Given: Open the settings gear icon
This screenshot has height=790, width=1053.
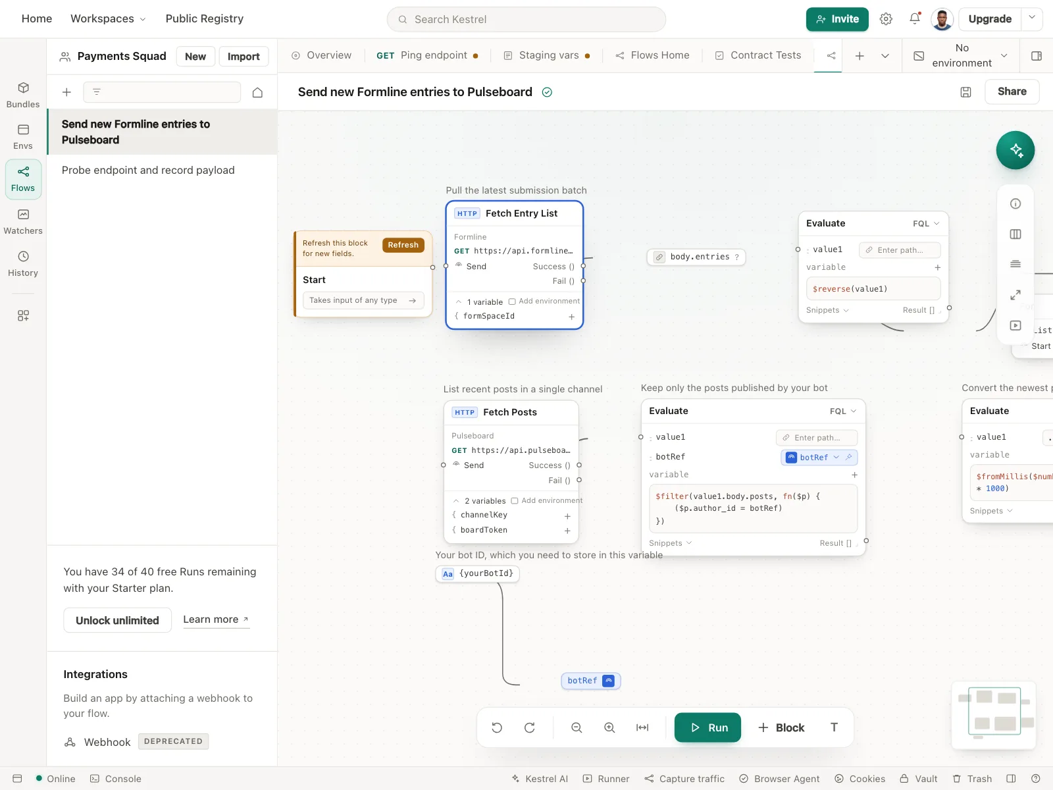Looking at the screenshot, I should [886, 19].
